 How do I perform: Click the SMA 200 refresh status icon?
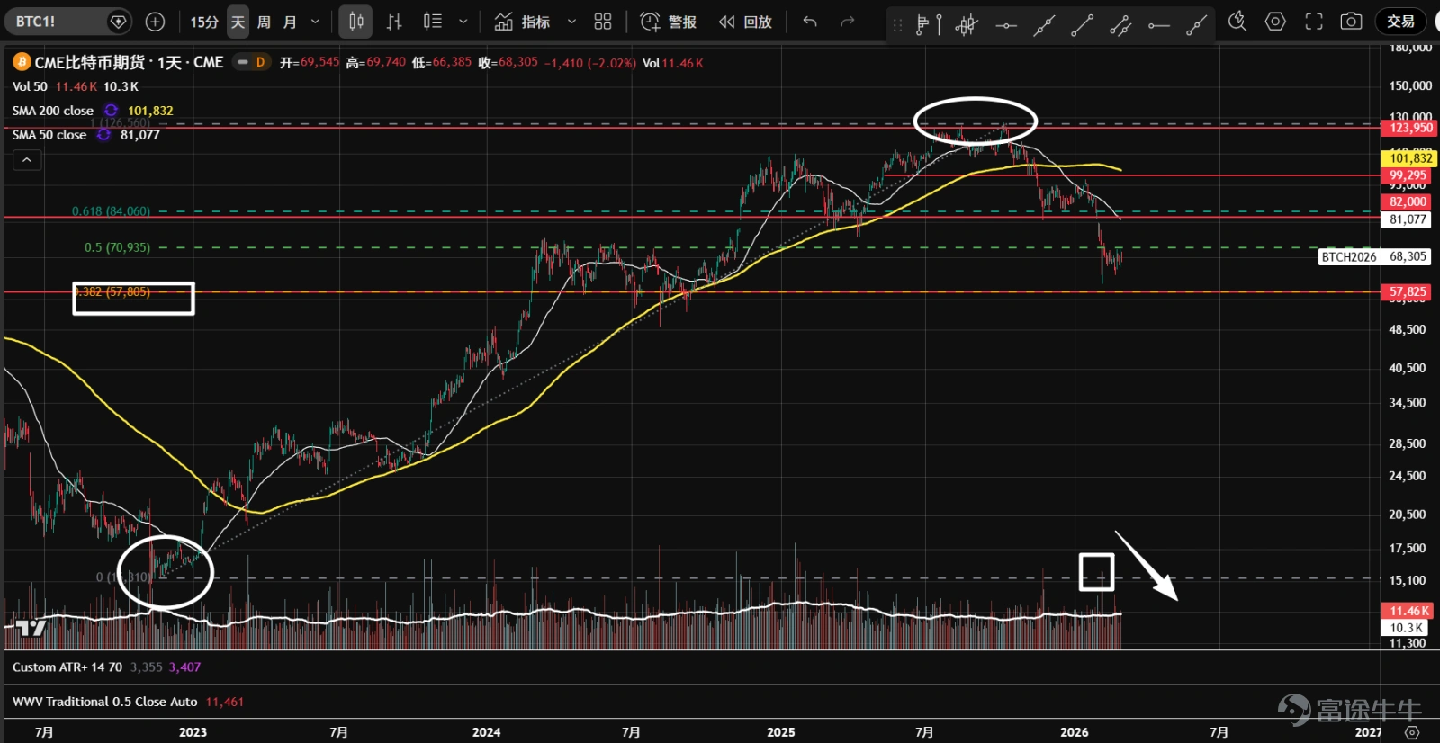112,111
